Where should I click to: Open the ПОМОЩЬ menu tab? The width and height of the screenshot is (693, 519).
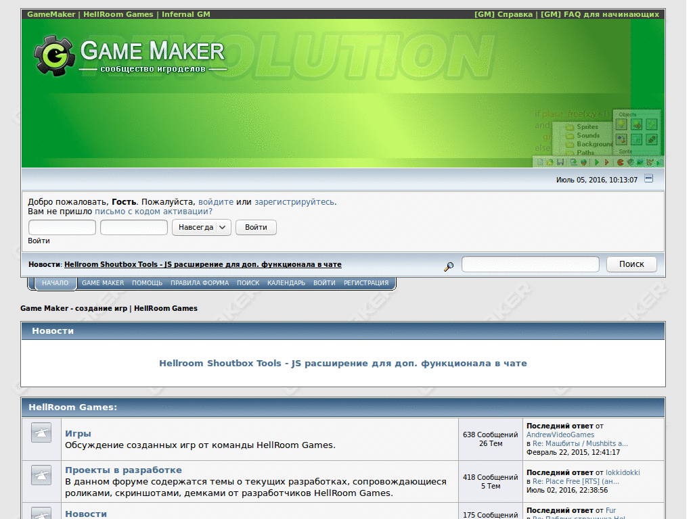coord(147,283)
